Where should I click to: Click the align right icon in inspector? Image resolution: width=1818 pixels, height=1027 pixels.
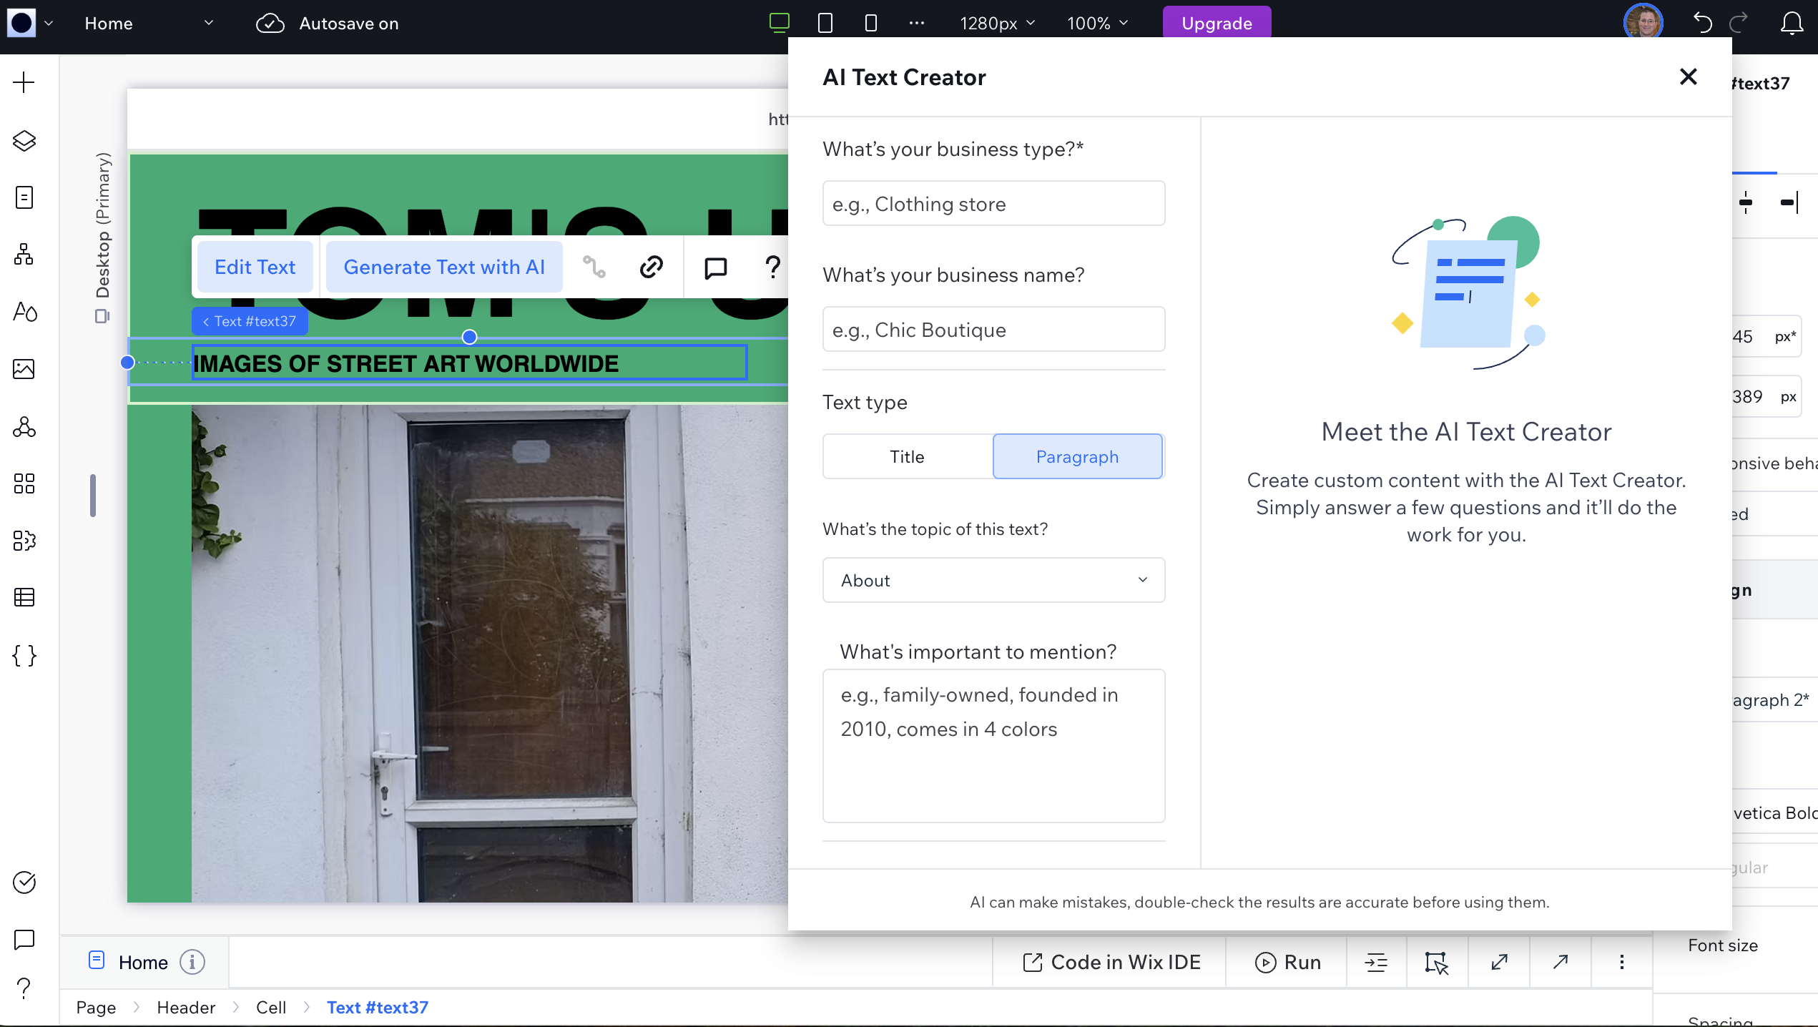(x=1789, y=202)
